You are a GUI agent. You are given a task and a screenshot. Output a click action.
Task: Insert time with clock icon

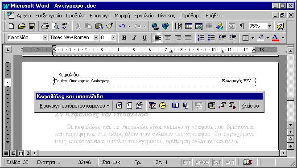[162, 106]
